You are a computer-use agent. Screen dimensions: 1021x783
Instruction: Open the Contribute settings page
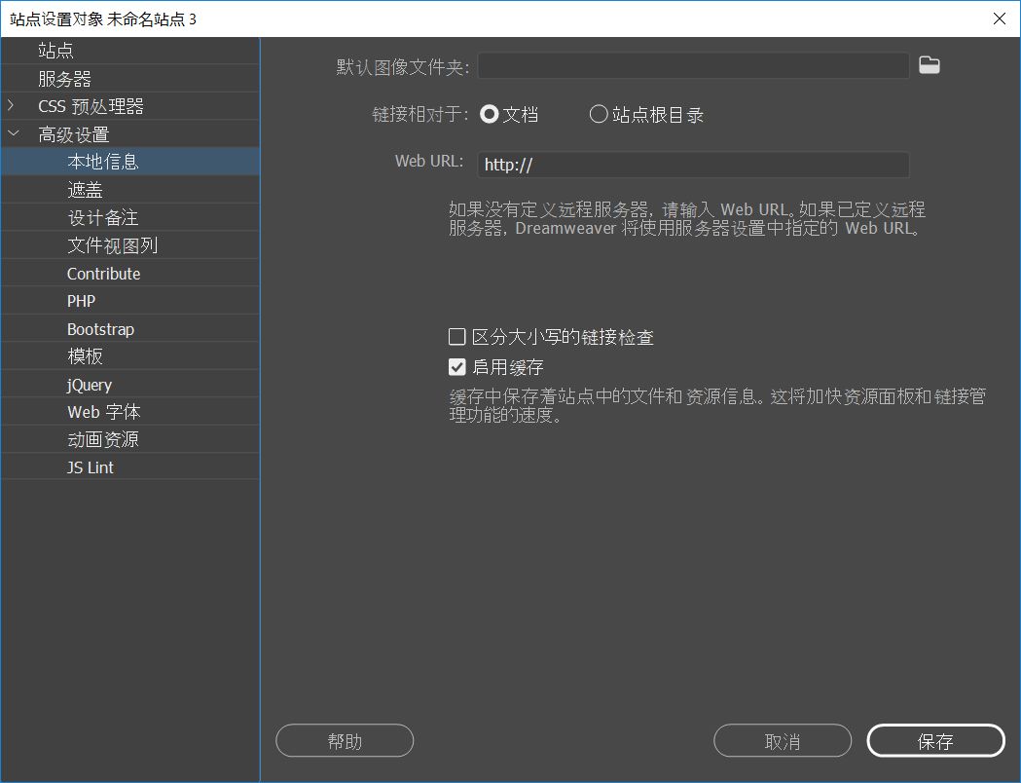click(x=130, y=274)
